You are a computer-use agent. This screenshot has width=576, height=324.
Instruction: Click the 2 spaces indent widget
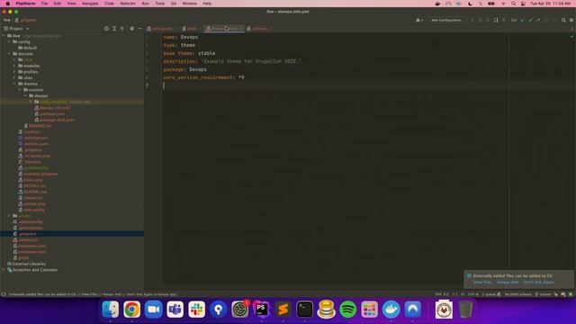tap(489, 294)
